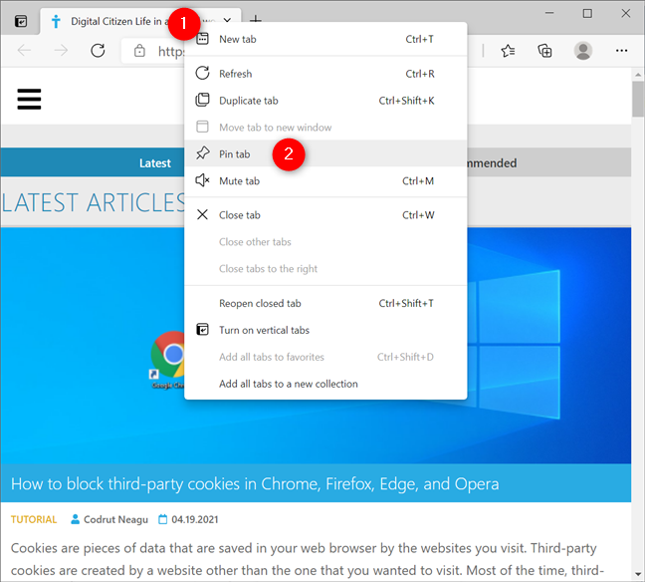Switch to the Latest section tab
Screen dimensions: 645x582
pyautogui.click(x=154, y=163)
